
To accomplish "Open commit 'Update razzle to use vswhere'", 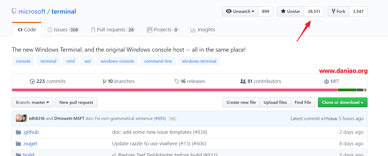I will 145,144.
